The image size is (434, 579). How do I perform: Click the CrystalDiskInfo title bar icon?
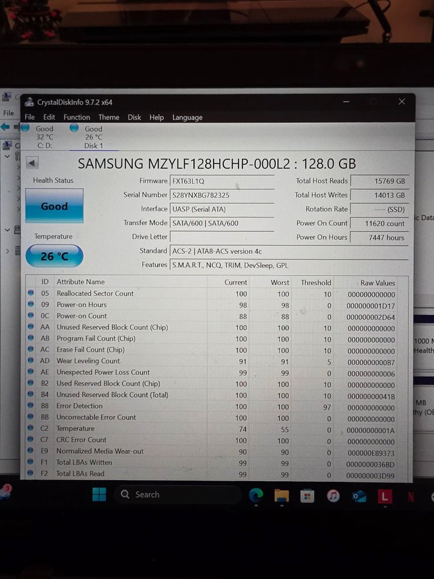[x=29, y=102]
